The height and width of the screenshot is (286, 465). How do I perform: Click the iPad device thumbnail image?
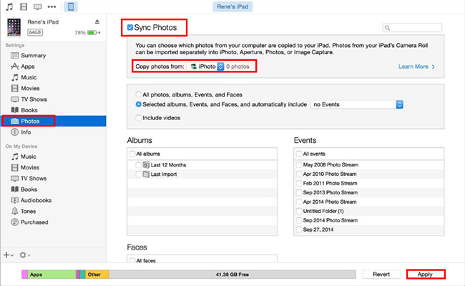[x=14, y=27]
